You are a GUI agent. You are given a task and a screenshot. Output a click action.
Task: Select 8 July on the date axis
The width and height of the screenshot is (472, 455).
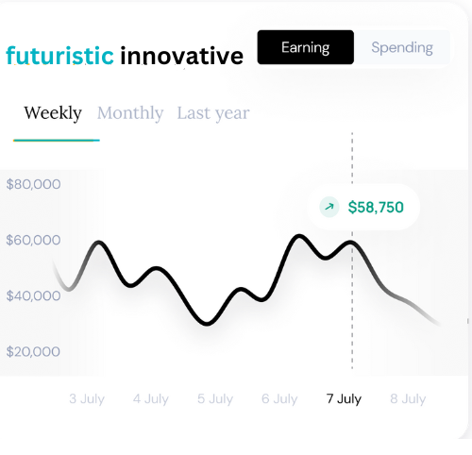(x=408, y=398)
